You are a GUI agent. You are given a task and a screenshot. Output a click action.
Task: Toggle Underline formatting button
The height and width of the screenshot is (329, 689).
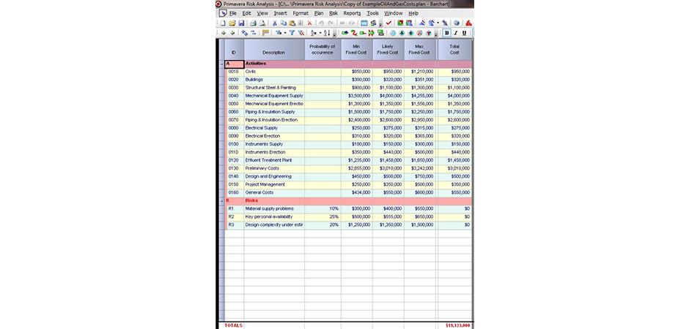pyautogui.click(x=465, y=33)
